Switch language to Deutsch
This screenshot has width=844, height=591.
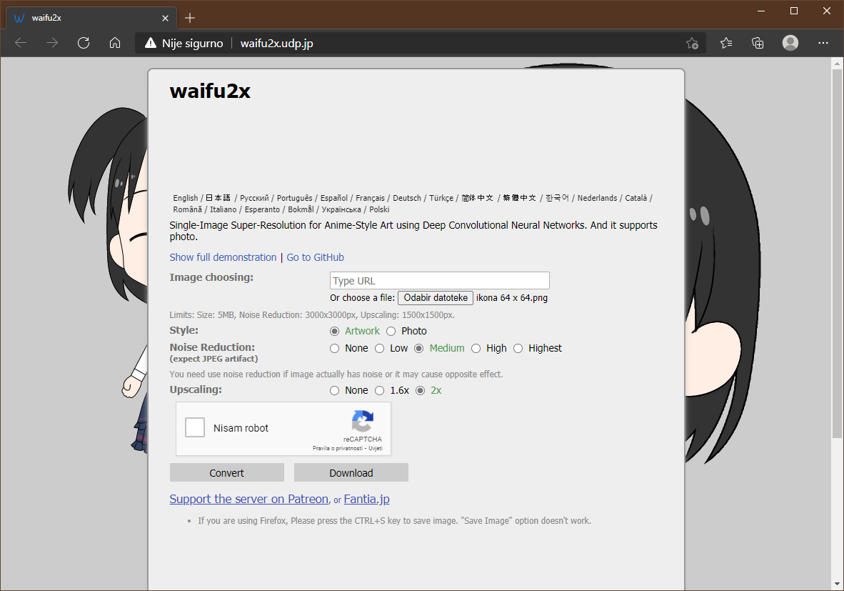click(x=407, y=198)
